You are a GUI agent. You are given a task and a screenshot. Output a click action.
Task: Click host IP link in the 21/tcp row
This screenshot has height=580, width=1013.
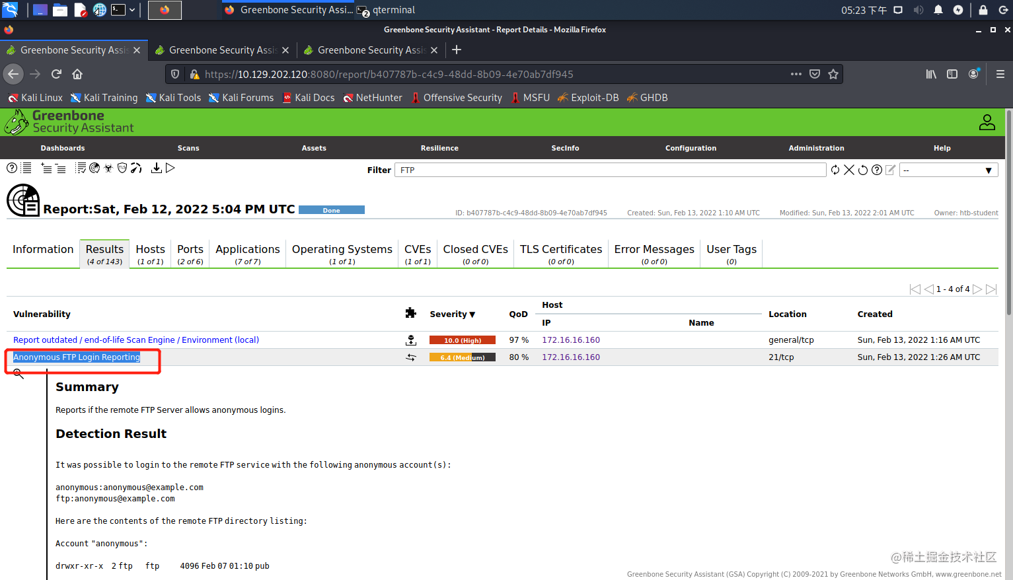click(x=571, y=357)
